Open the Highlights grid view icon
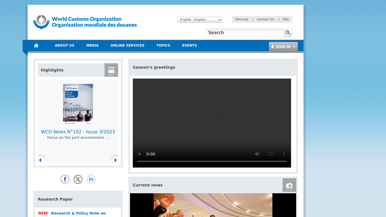Screen dimensions: 386x217 point(111,70)
